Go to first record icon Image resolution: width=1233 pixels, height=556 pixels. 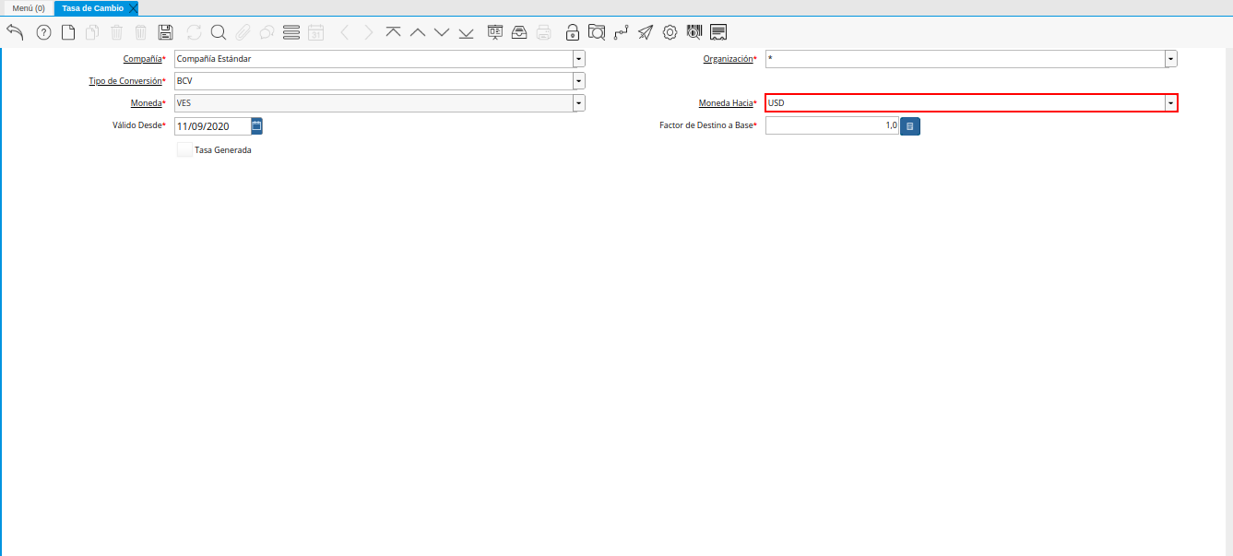point(394,32)
